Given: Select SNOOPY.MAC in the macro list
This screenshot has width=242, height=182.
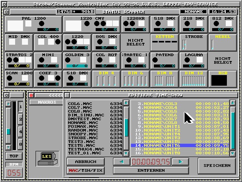Looking at the screenshot, I should pos(95,134).
